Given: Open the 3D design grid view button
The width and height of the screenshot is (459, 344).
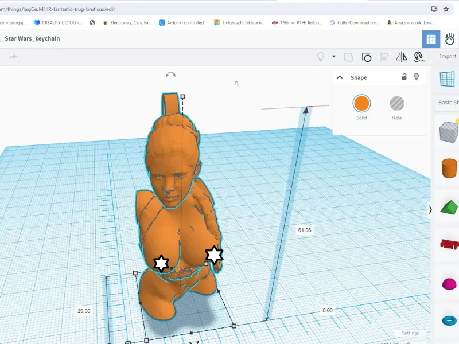Looking at the screenshot, I should click(x=431, y=39).
